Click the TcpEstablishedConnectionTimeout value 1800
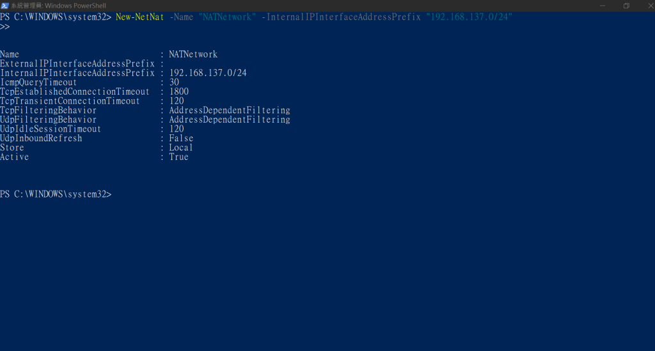Screen dimensions: 655x351 pos(179,91)
